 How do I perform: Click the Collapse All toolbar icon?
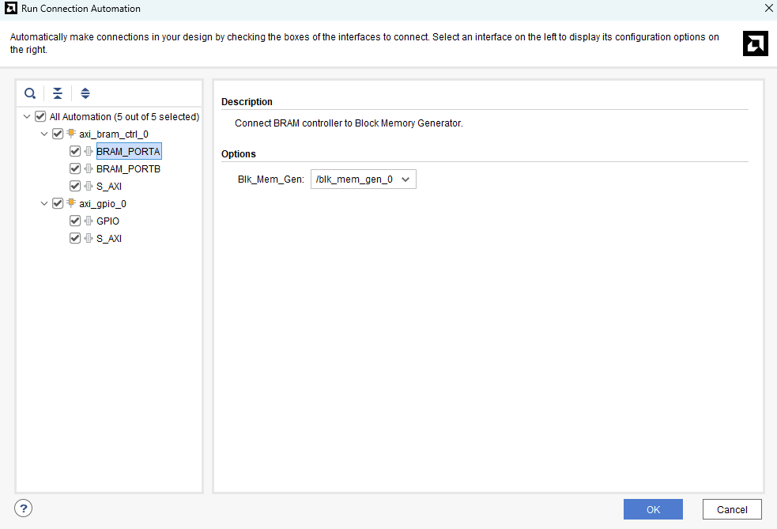58,93
